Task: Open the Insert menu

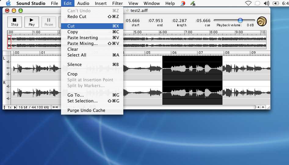Action: [101, 3]
